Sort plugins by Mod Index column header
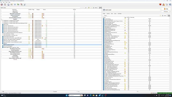 132,18
